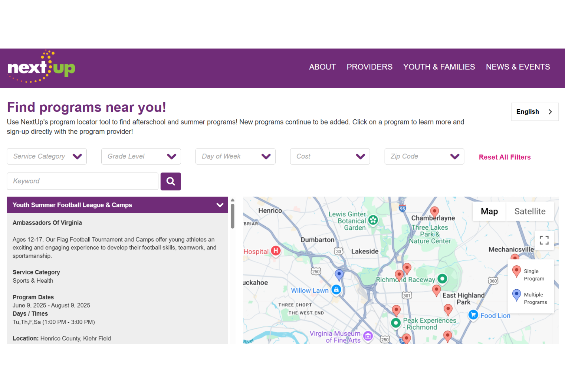Click the Virginia Museum of Fine Arts icon
This screenshot has height=389, width=565.
point(368,336)
